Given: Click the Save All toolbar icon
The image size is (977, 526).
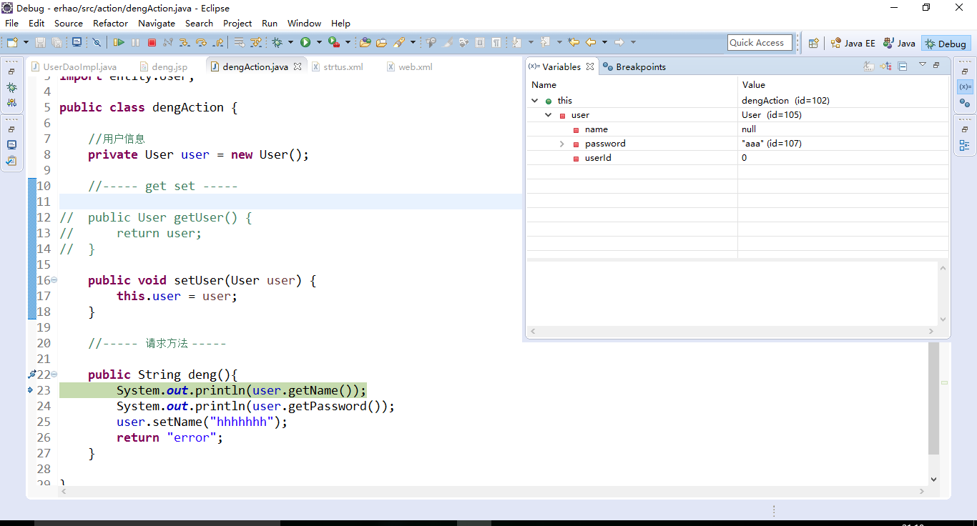Looking at the screenshot, I should pyautogui.click(x=57, y=43).
